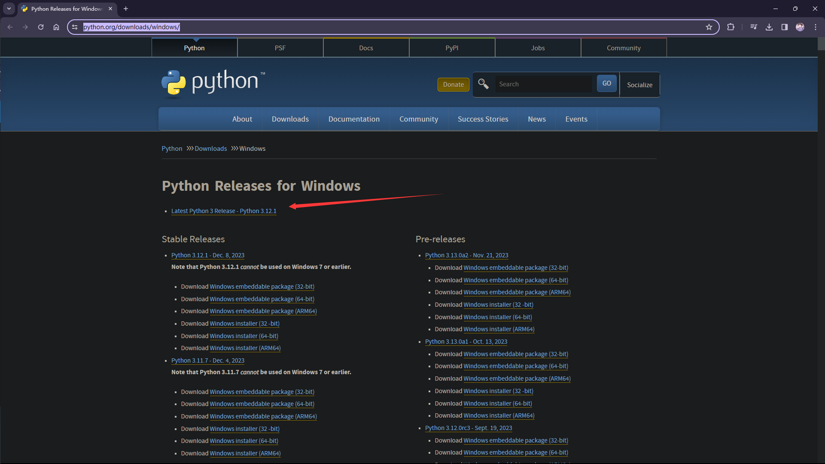View site information icon in address bar
The width and height of the screenshot is (825, 464).
[75, 27]
